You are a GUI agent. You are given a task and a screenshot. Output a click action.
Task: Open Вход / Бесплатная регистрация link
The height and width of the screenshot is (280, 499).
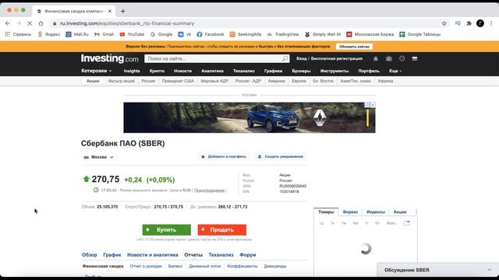click(329, 59)
